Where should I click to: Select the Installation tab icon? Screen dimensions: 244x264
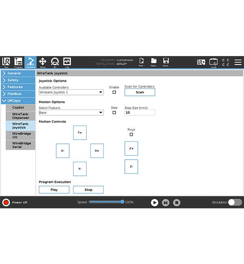point(30,62)
